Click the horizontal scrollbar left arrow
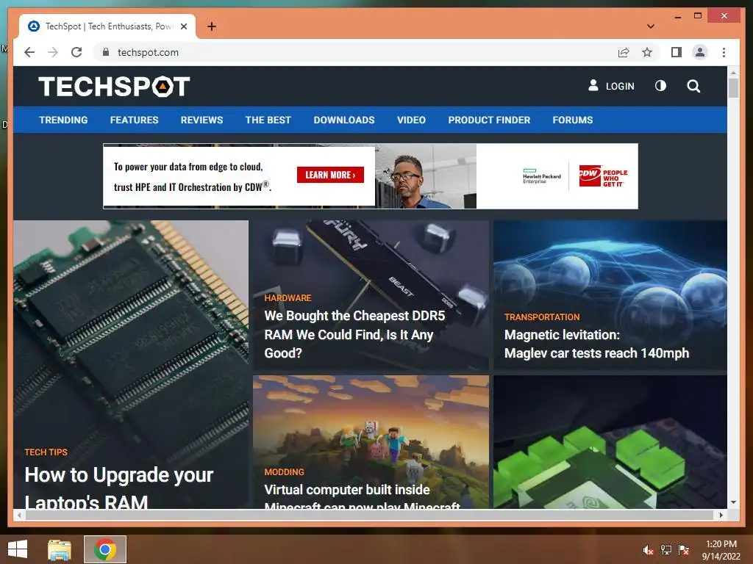 (x=19, y=515)
